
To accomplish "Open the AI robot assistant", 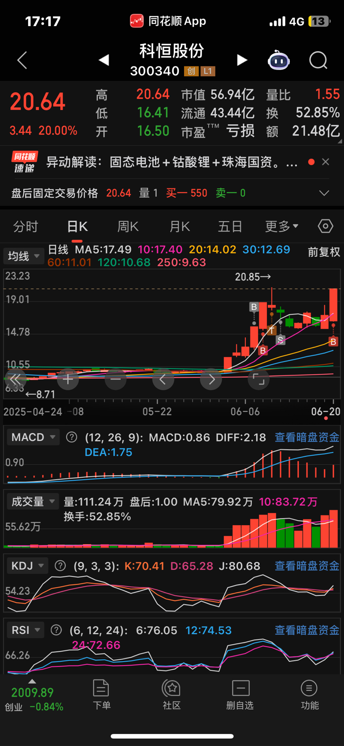I will coord(279,60).
